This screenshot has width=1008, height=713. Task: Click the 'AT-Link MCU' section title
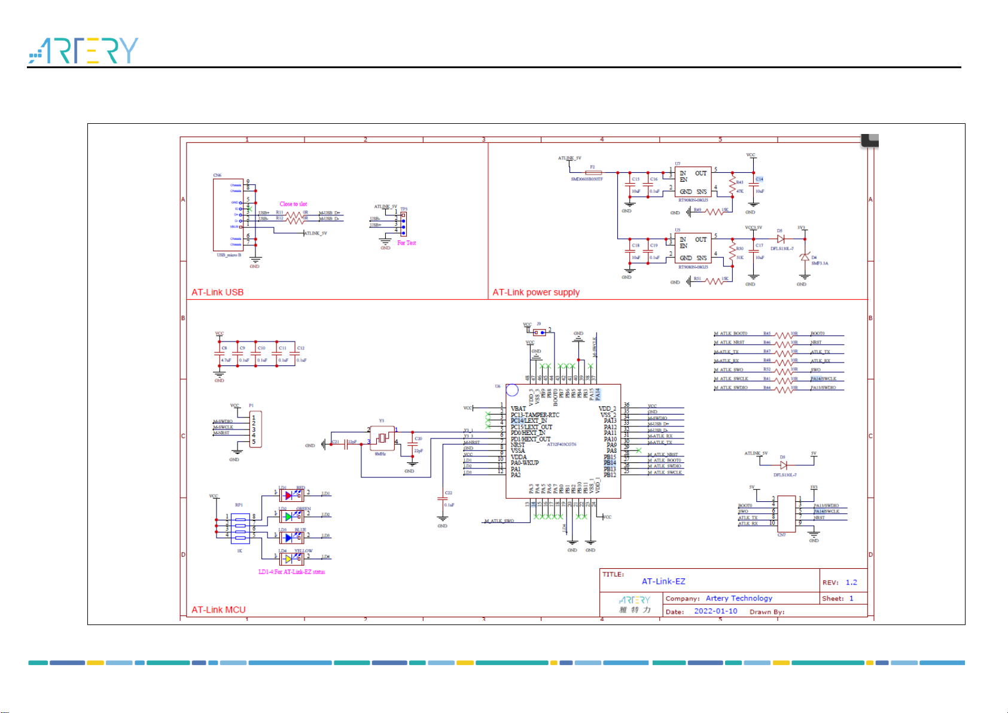point(218,610)
